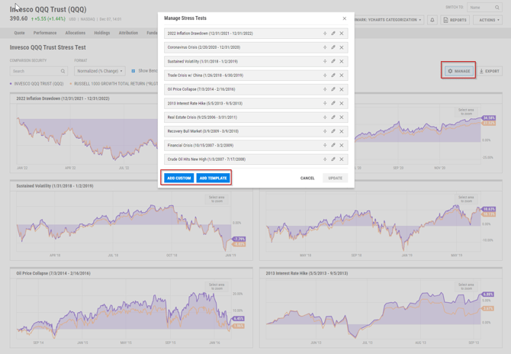Click the 2022 Inflation Drawdown reorder handle

[x=325, y=34]
